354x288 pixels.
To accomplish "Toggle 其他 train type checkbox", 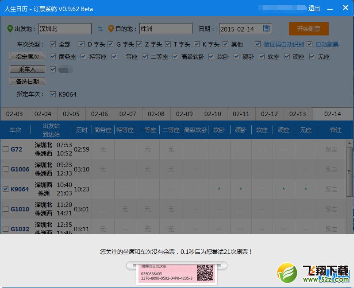I will [225, 44].
